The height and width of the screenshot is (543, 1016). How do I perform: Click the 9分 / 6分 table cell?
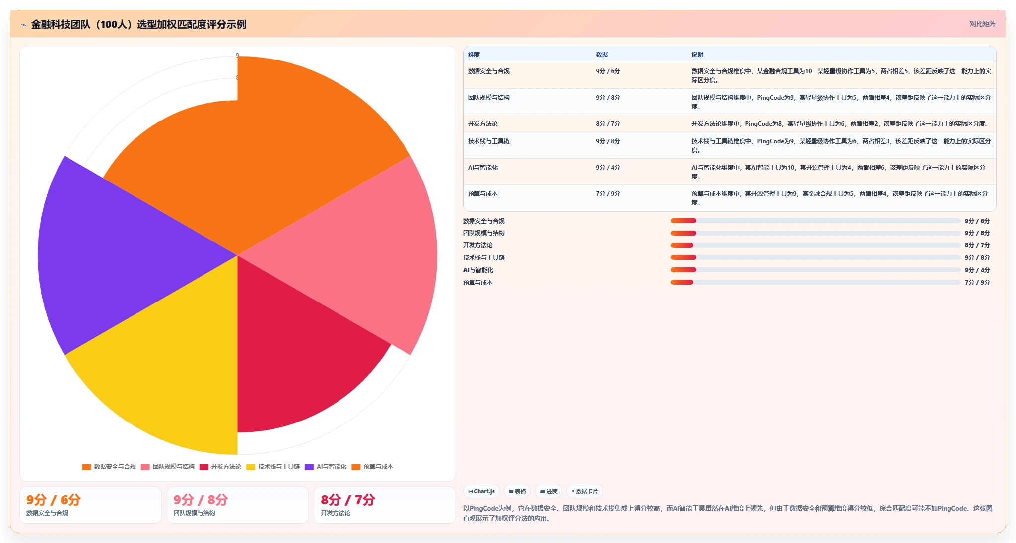(608, 71)
